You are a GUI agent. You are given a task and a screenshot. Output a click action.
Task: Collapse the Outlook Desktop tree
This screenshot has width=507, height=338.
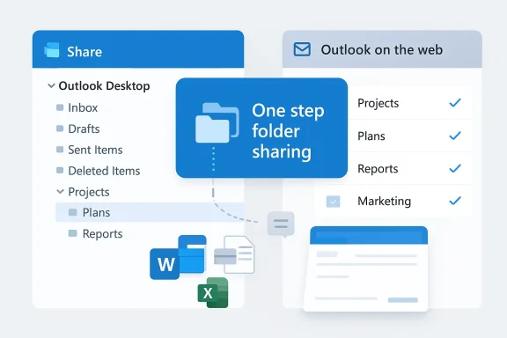(51, 85)
